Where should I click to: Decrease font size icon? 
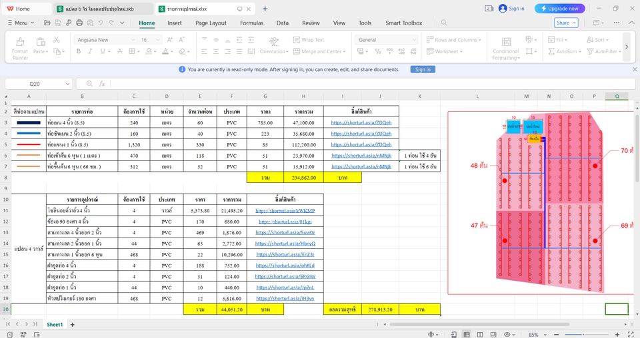coord(181,39)
